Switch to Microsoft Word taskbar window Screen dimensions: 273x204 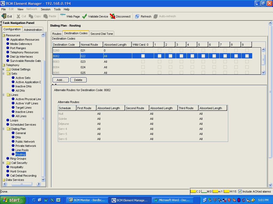pos(172,200)
